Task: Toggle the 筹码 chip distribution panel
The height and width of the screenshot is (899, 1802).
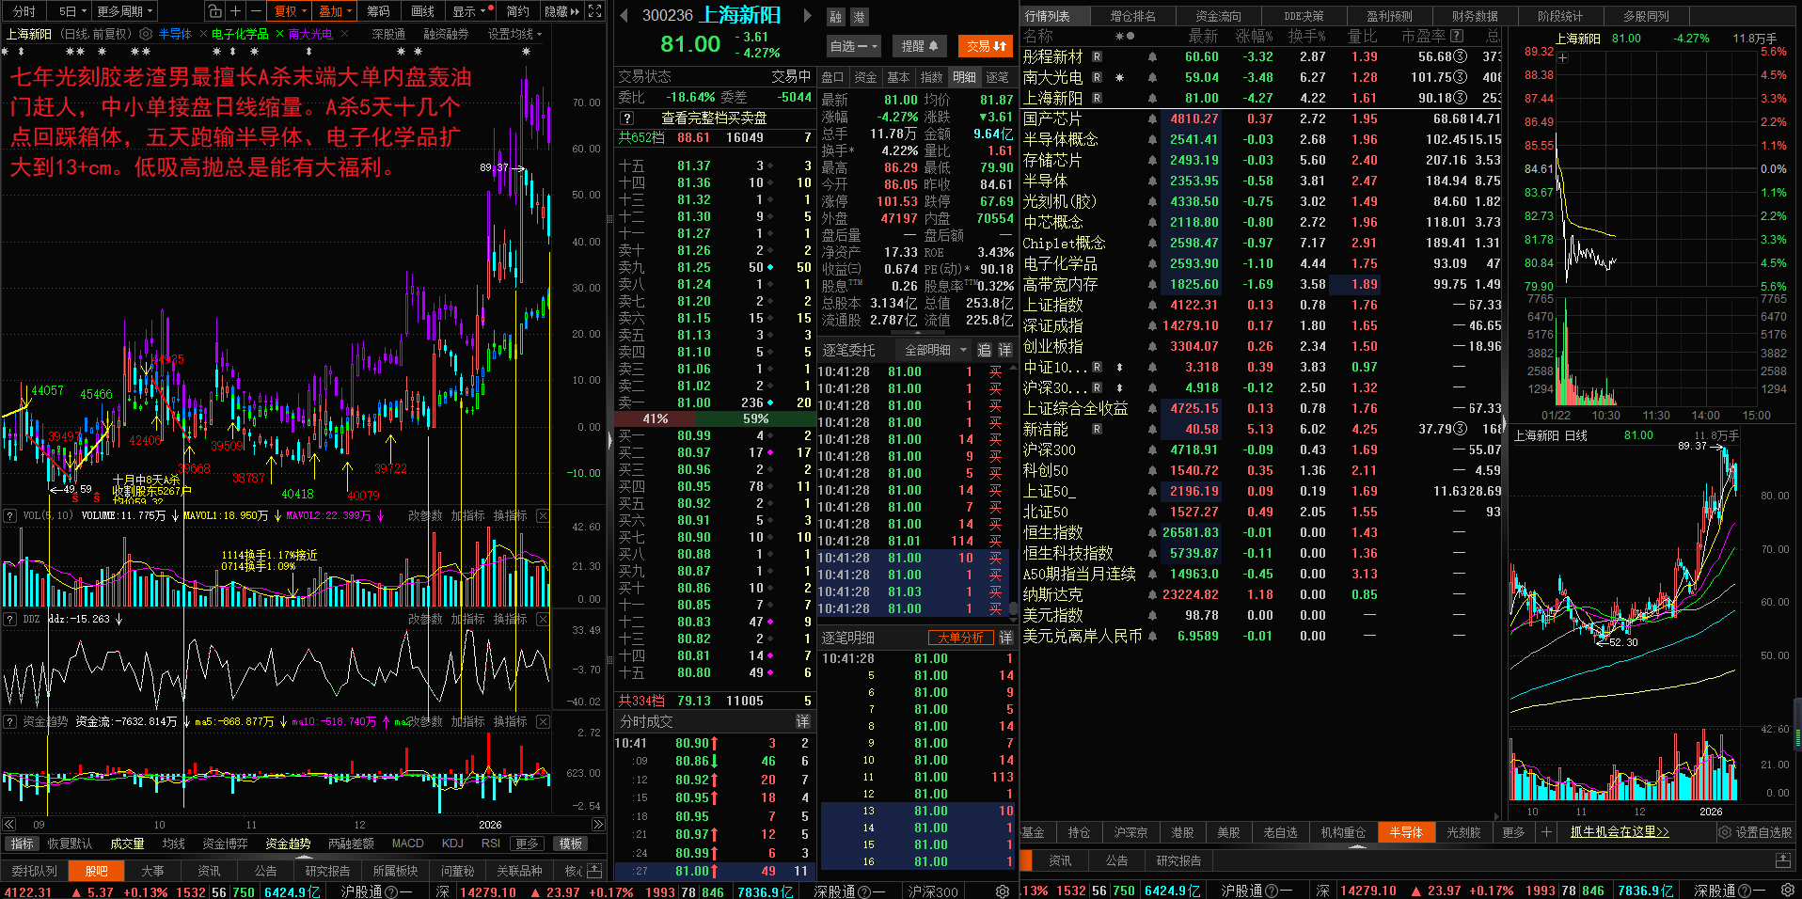Action: coord(378,11)
